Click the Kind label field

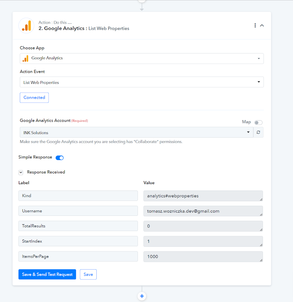[x=78, y=196]
